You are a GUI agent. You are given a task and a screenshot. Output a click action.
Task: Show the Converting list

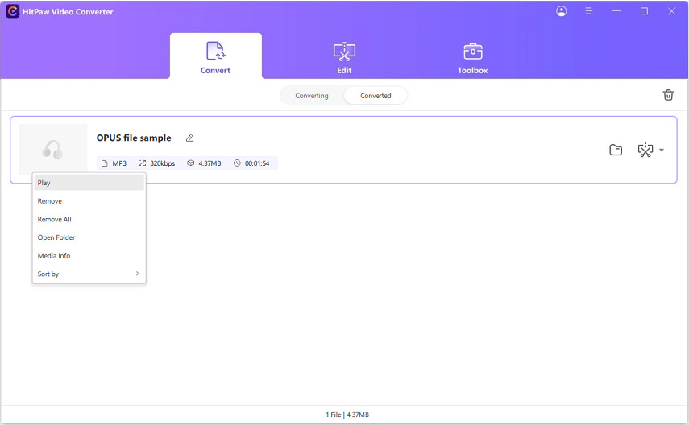[312, 95]
